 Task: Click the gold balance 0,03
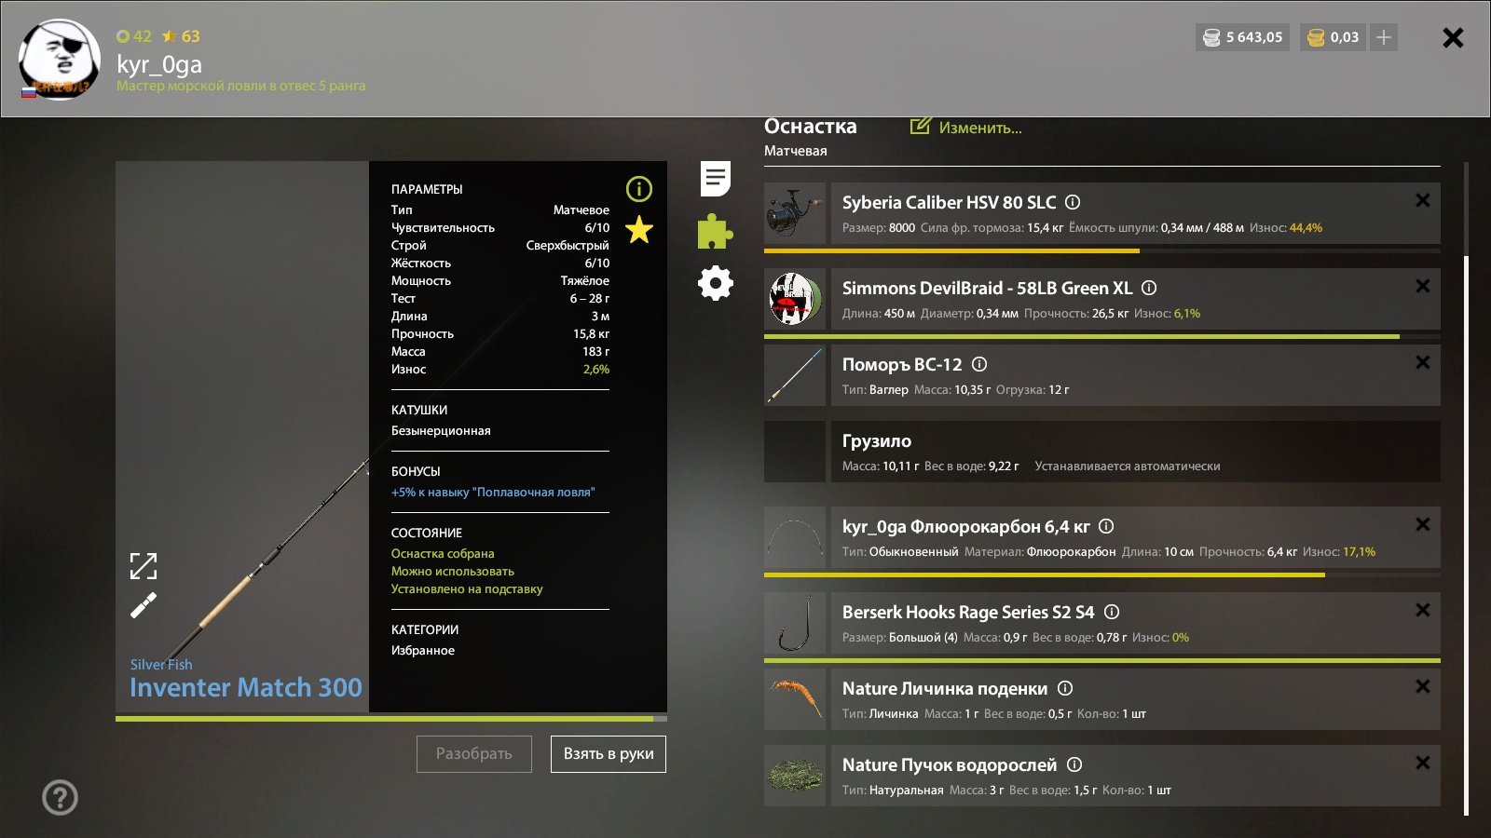click(x=1334, y=37)
